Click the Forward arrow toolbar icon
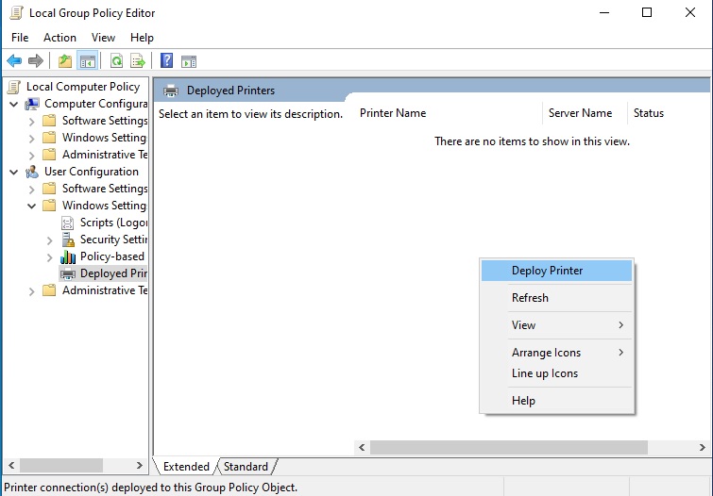Viewport: 713px width, 496px height. coord(36,61)
